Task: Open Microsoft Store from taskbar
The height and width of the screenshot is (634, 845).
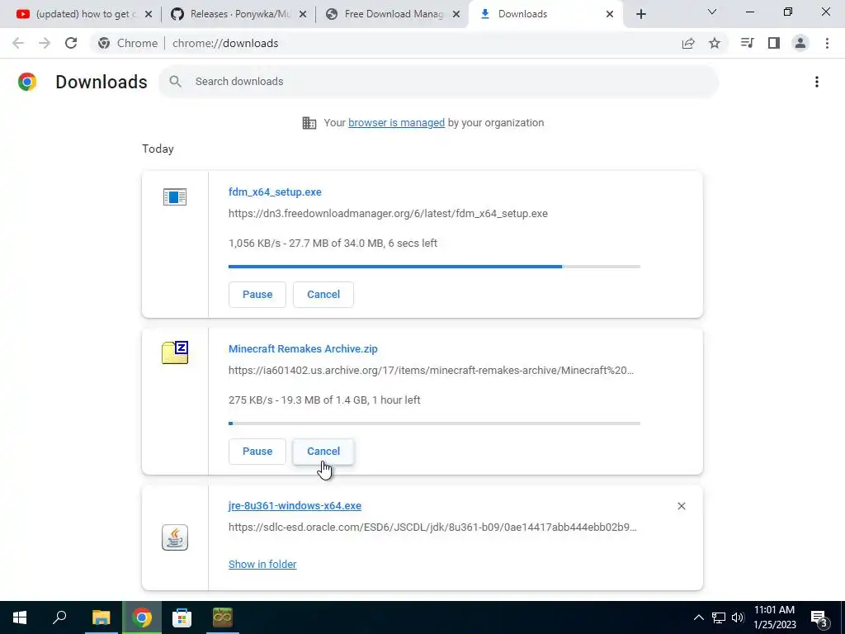Action: pyautogui.click(x=182, y=617)
